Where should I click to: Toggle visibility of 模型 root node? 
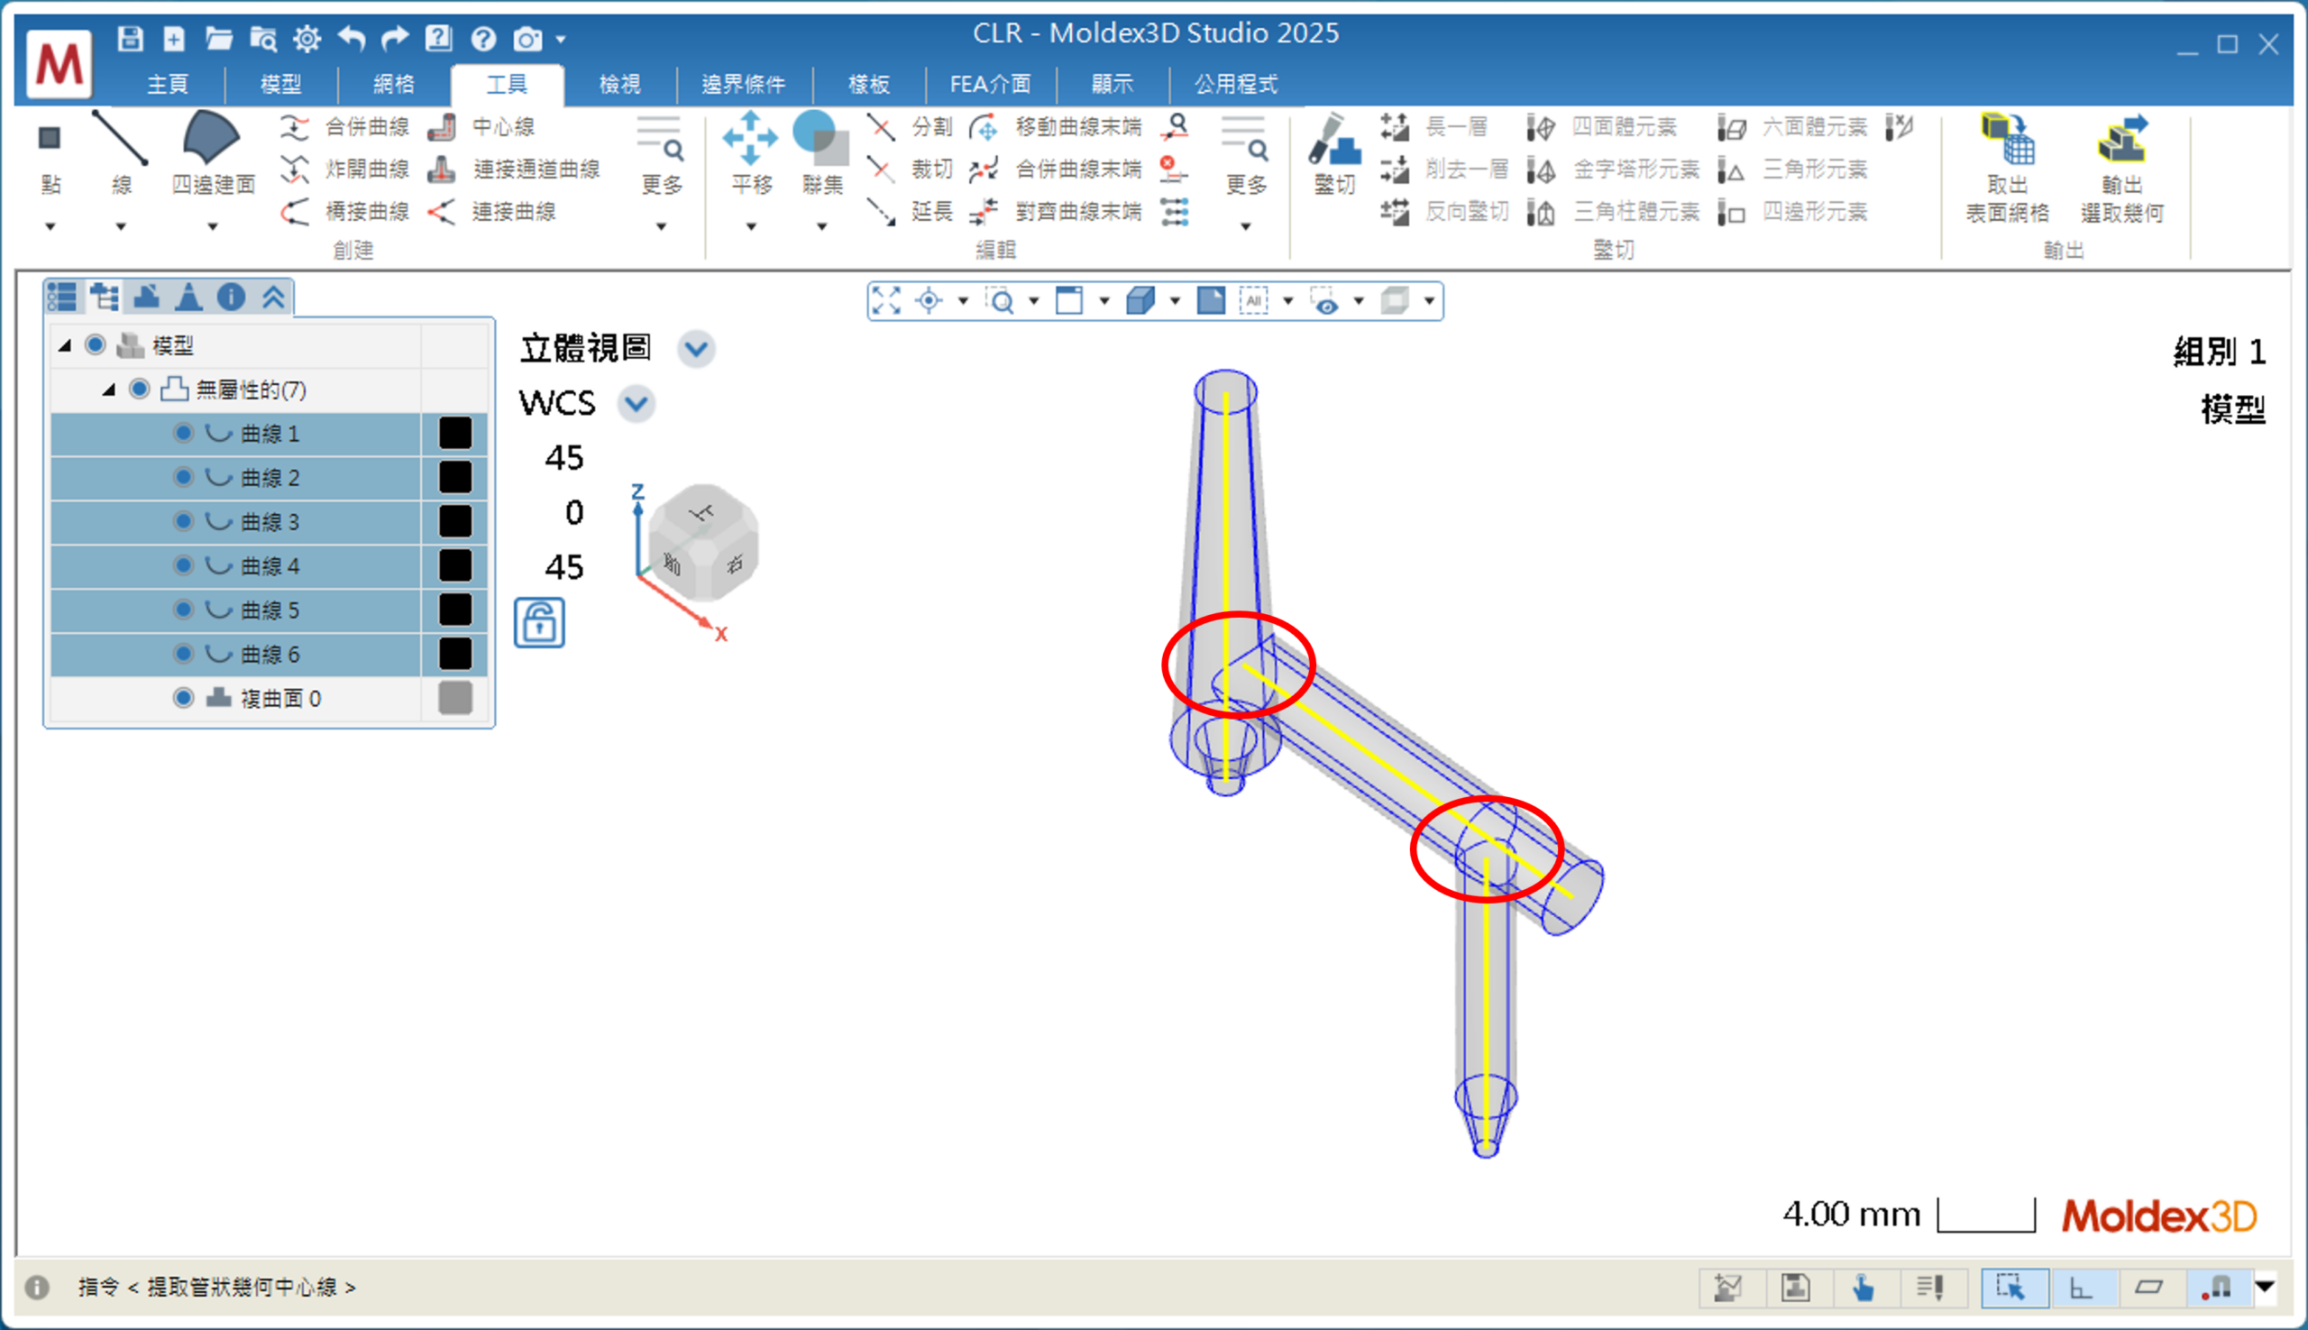(95, 345)
